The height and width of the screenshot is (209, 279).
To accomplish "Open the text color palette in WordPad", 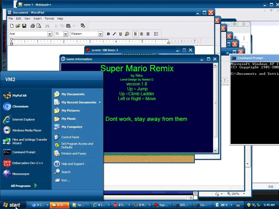I will [x=127, y=34].
